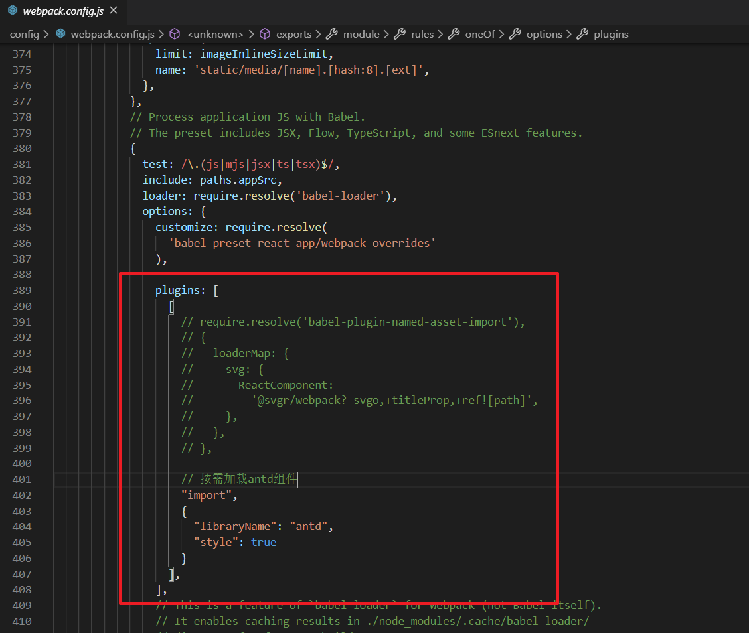Click commented 'loaderMap' on line 393
Viewport: 749px width, 633px height.
[x=241, y=353]
